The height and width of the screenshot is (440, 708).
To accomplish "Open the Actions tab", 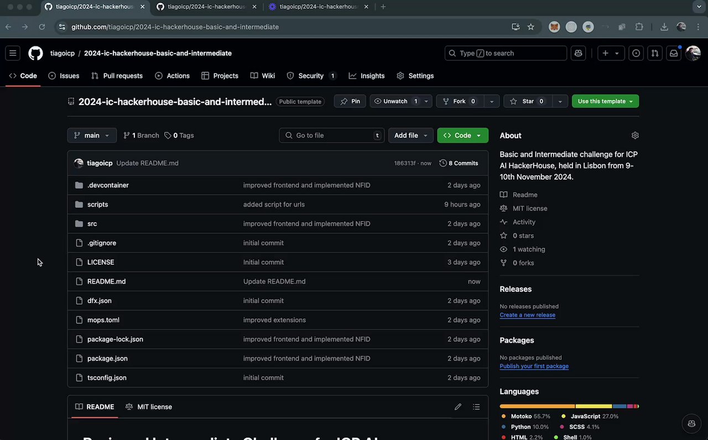I will point(172,76).
